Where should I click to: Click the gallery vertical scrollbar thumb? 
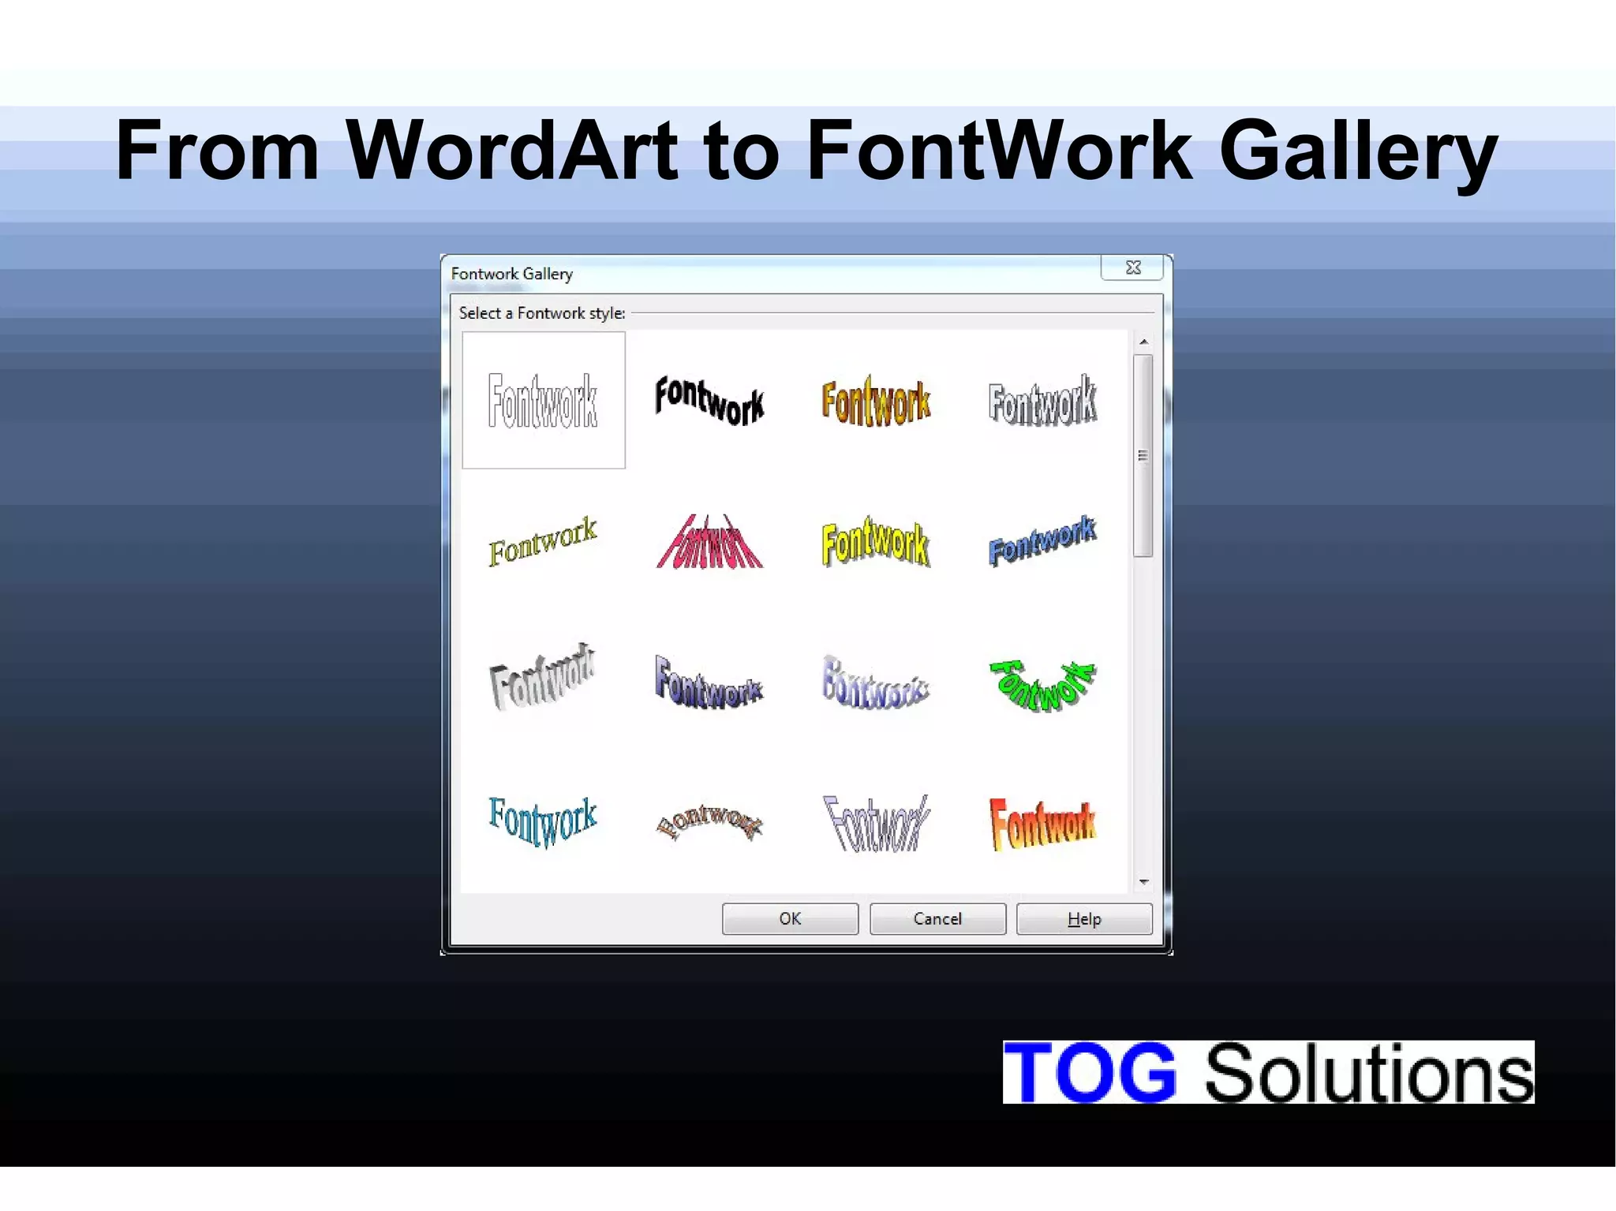(1143, 455)
